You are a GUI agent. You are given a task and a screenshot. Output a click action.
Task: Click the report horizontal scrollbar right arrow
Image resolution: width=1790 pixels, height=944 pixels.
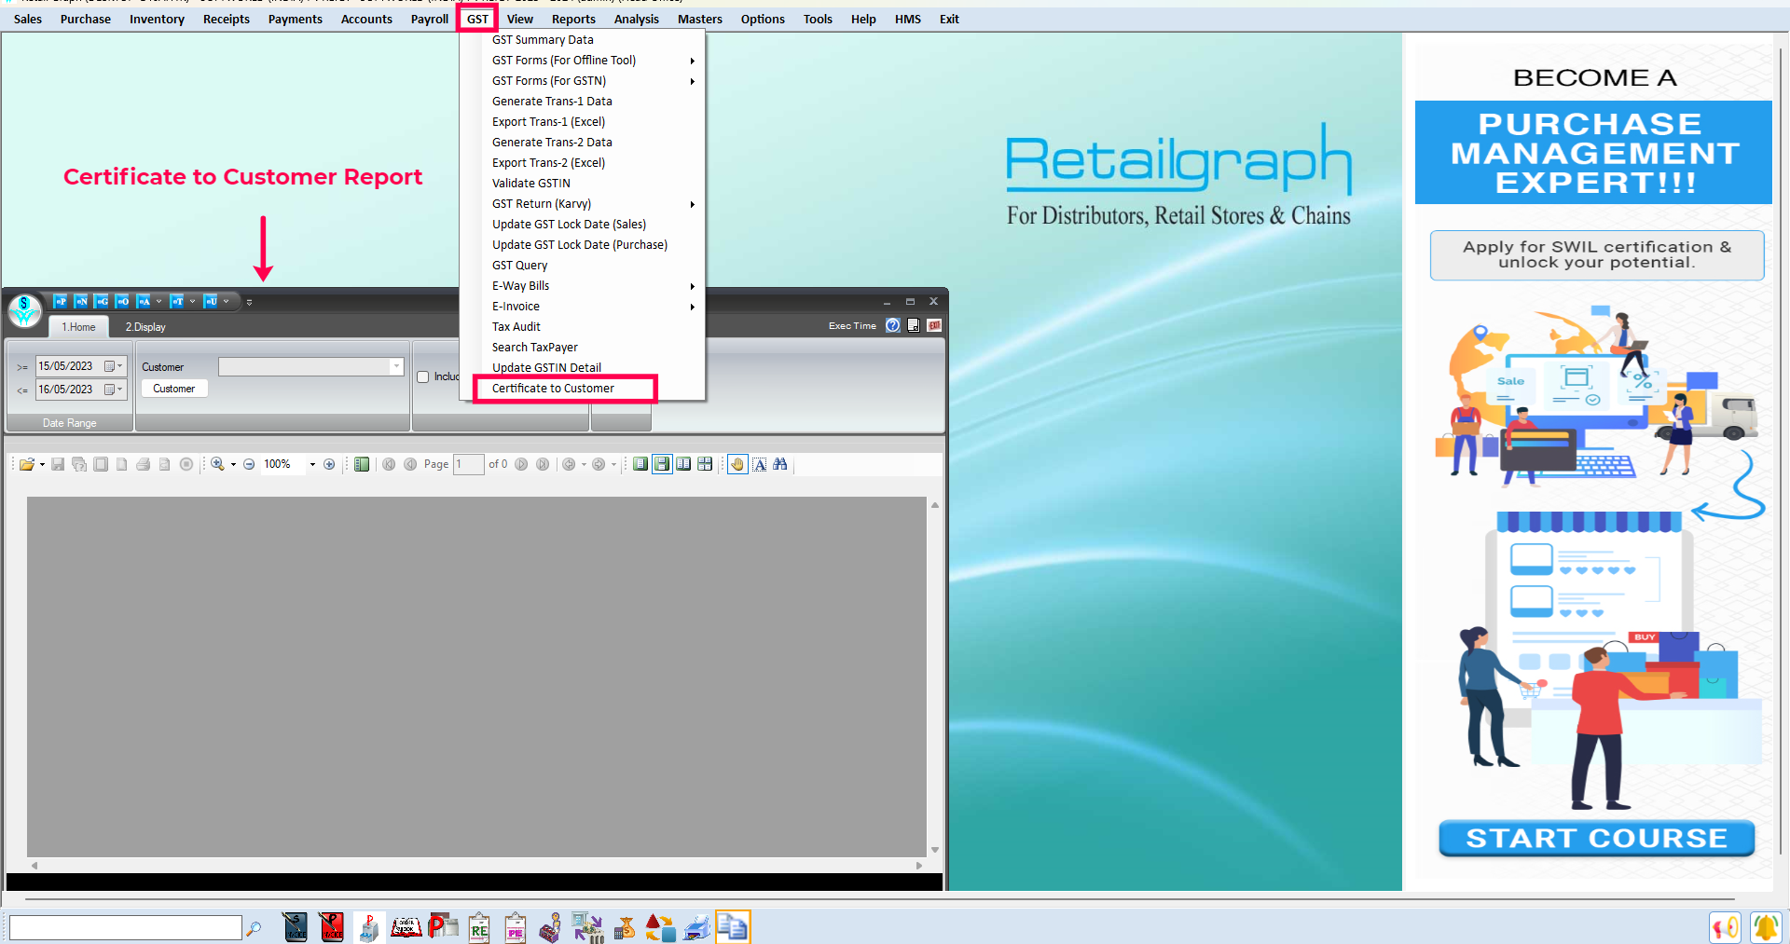[x=919, y=866]
